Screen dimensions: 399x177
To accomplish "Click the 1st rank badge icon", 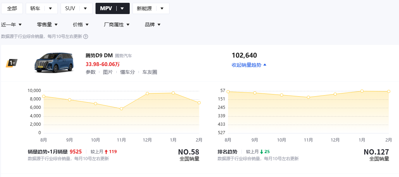I will (x=12, y=63).
